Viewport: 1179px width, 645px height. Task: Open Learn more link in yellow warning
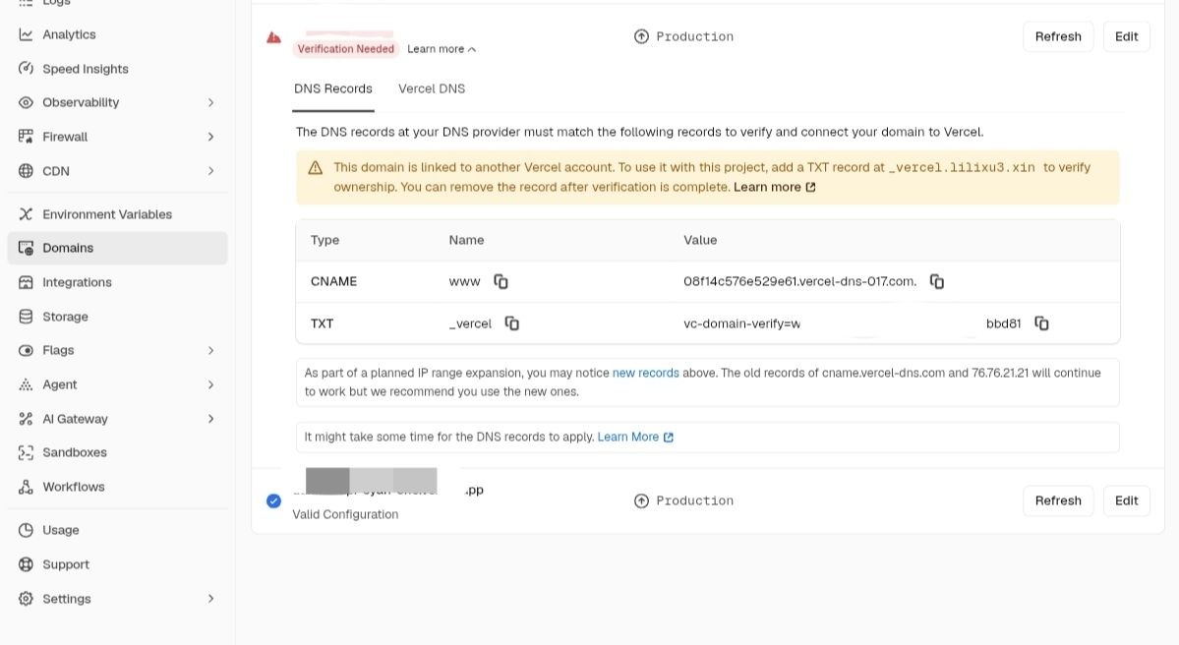pos(775,187)
